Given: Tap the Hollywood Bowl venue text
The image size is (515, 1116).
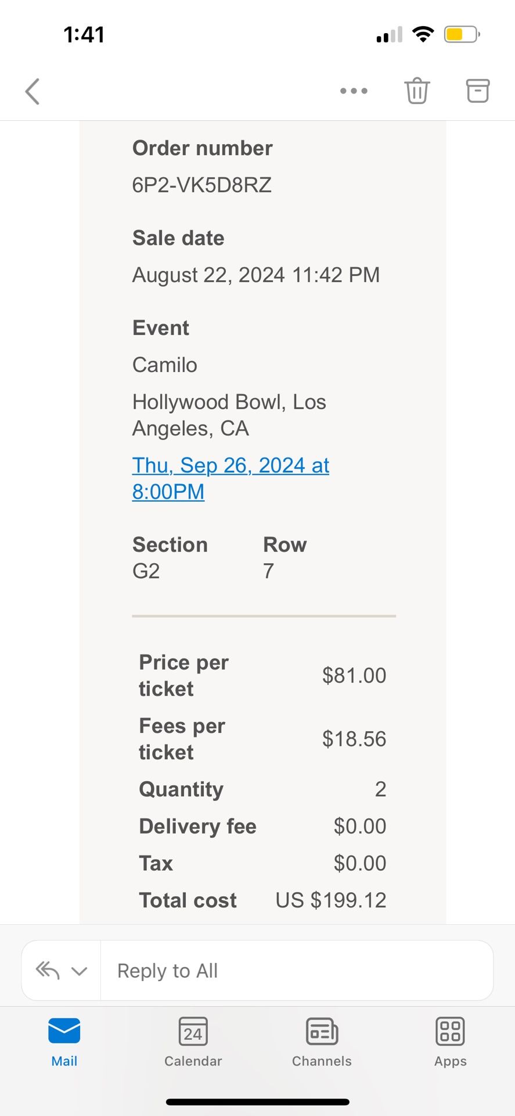Looking at the screenshot, I should [x=229, y=415].
